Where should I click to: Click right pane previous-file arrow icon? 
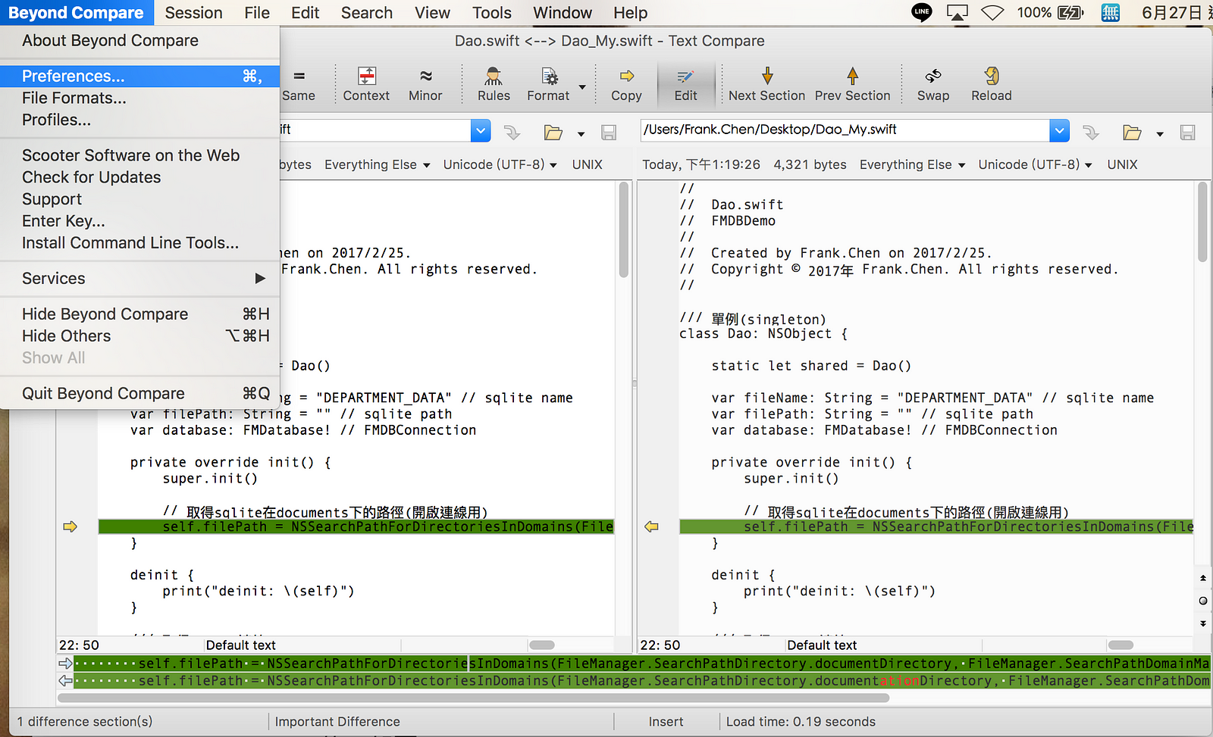[x=1091, y=133]
